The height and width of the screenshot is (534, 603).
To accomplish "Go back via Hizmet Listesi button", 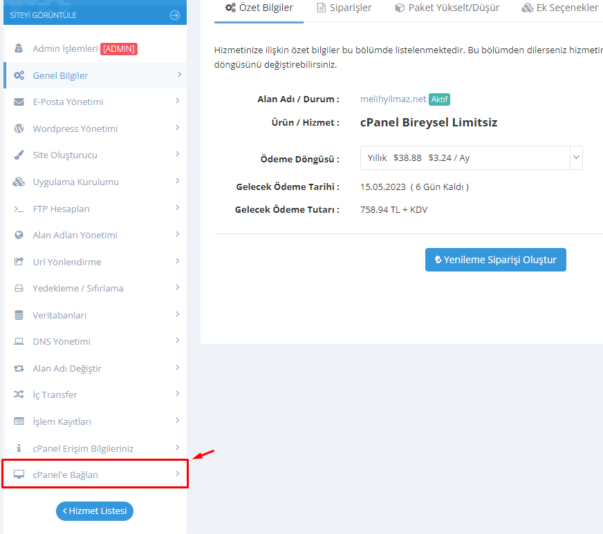I will click(x=95, y=511).
